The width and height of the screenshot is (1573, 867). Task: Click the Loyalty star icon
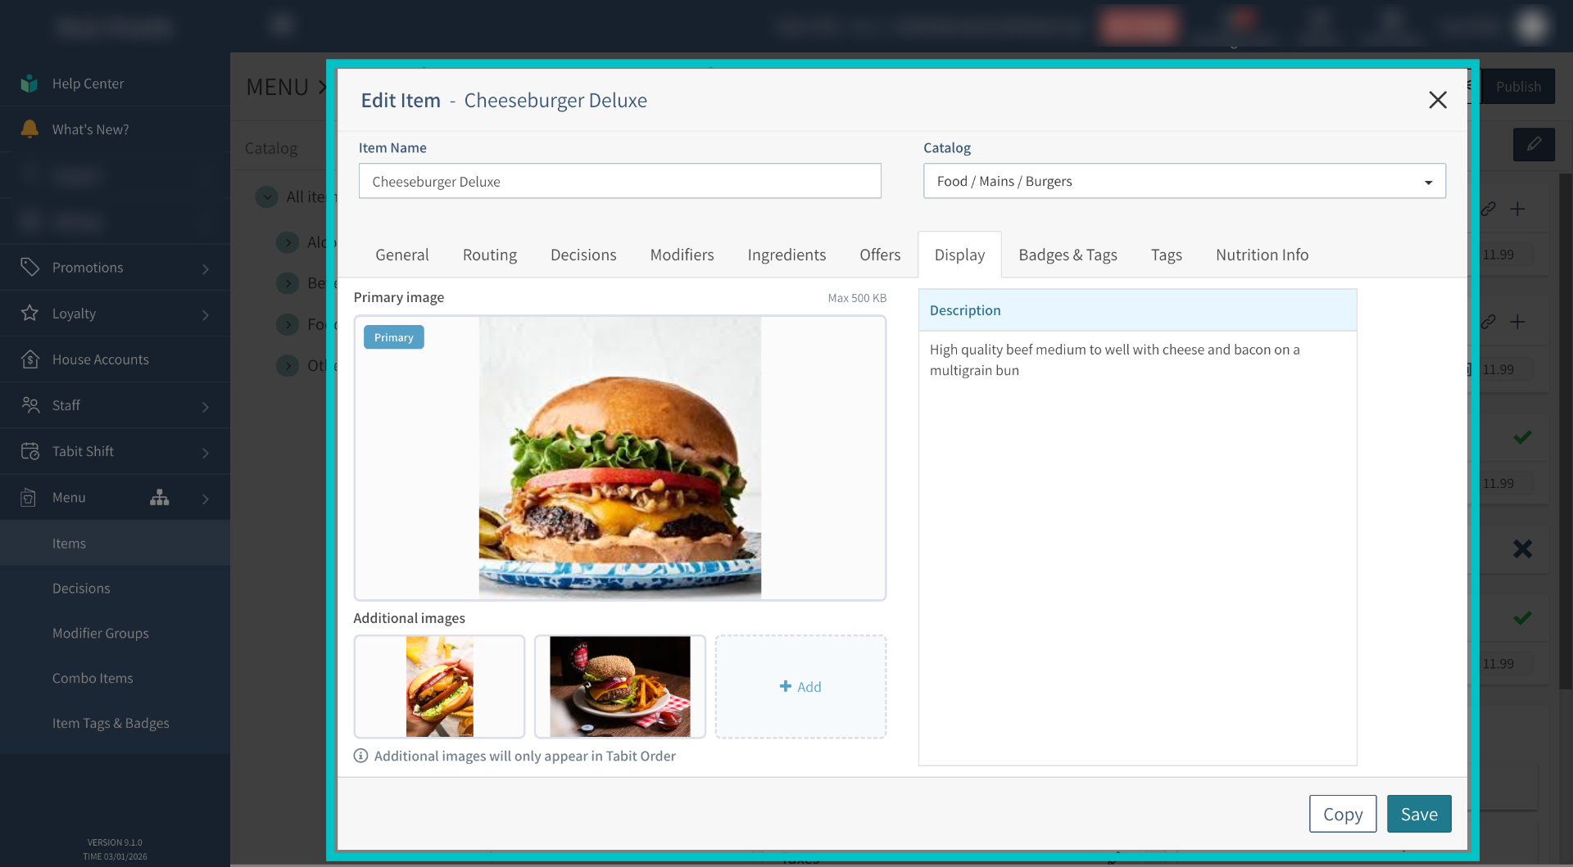[29, 314]
